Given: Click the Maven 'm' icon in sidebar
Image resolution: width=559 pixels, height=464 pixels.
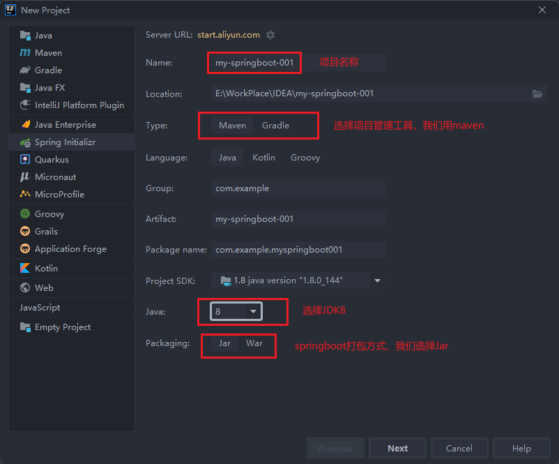Looking at the screenshot, I should (25, 53).
